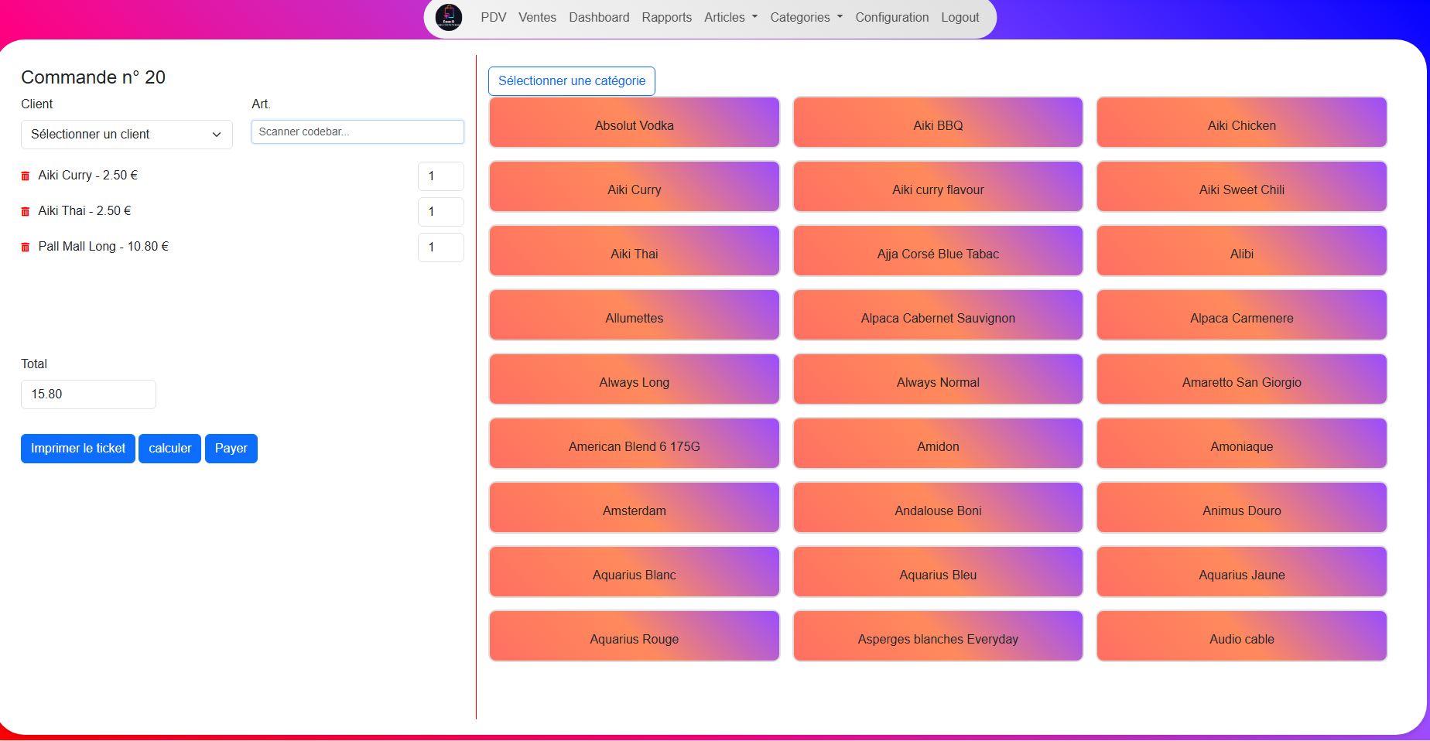This screenshot has height=741, width=1430.
Task: Choose the Aiki curry flavour tile
Action: pyautogui.click(x=938, y=186)
